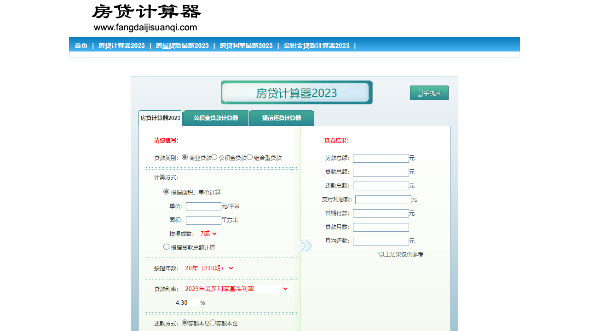Open the 提前还贷计算器 tab
The image size is (589, 331).
coord(281,118)
